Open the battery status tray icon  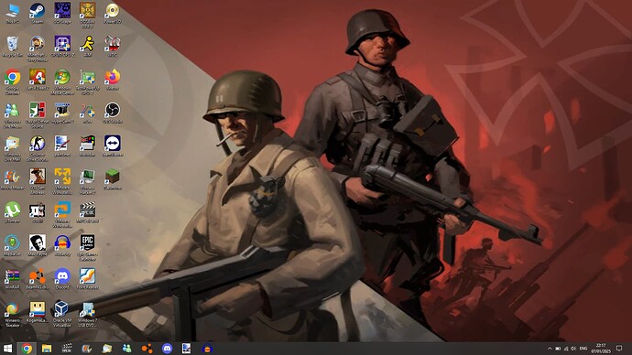click(558, 349)
